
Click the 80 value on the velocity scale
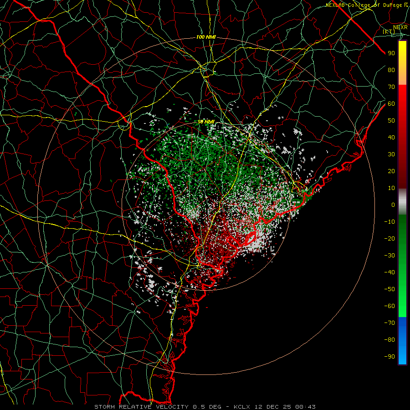[x=391, y=70]
